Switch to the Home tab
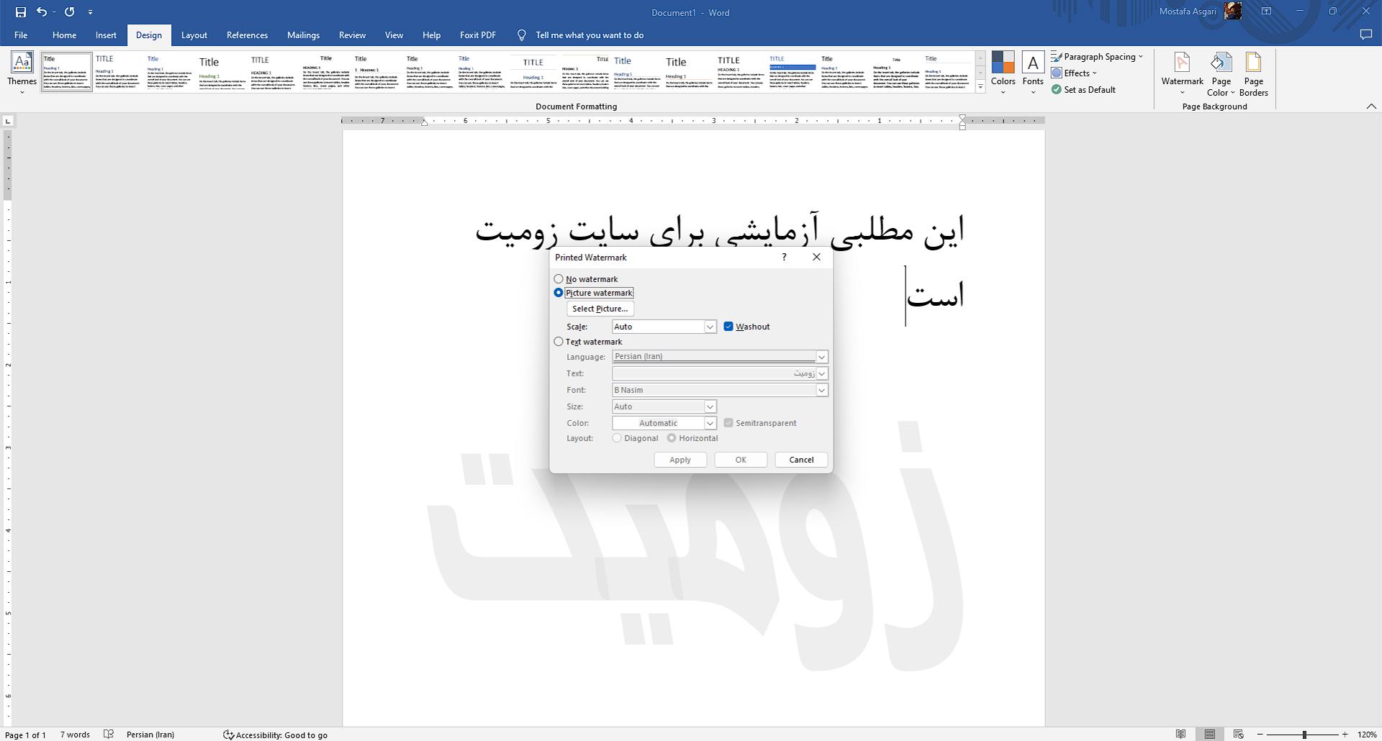The width and height of the screenshot is (1382, 741). (64, 35)
